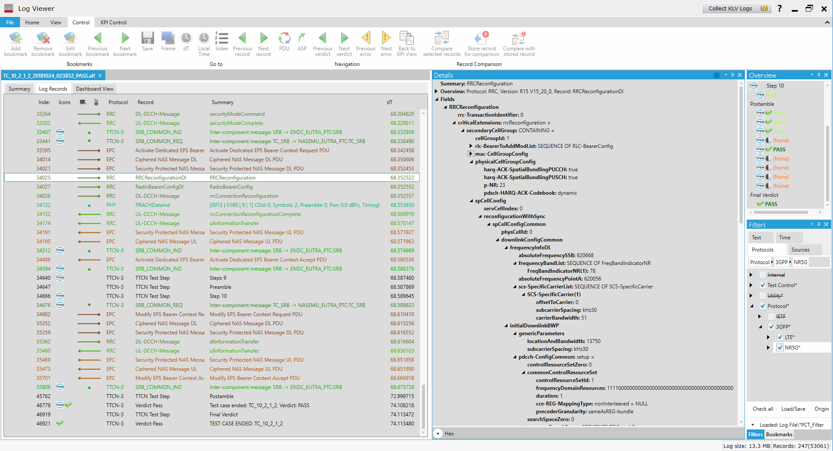Click the Collect KLV Logs button

point(731,8)
